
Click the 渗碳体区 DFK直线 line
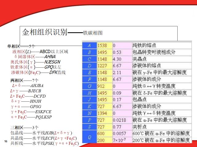pos(38,73)
